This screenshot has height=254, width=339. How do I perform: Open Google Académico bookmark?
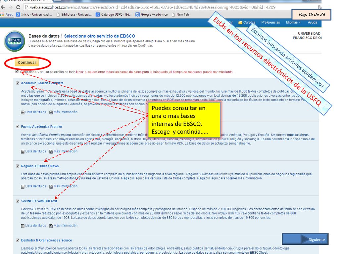click(x=152, y=15)
